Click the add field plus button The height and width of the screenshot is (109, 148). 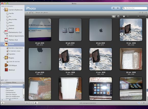coord(2,100)
